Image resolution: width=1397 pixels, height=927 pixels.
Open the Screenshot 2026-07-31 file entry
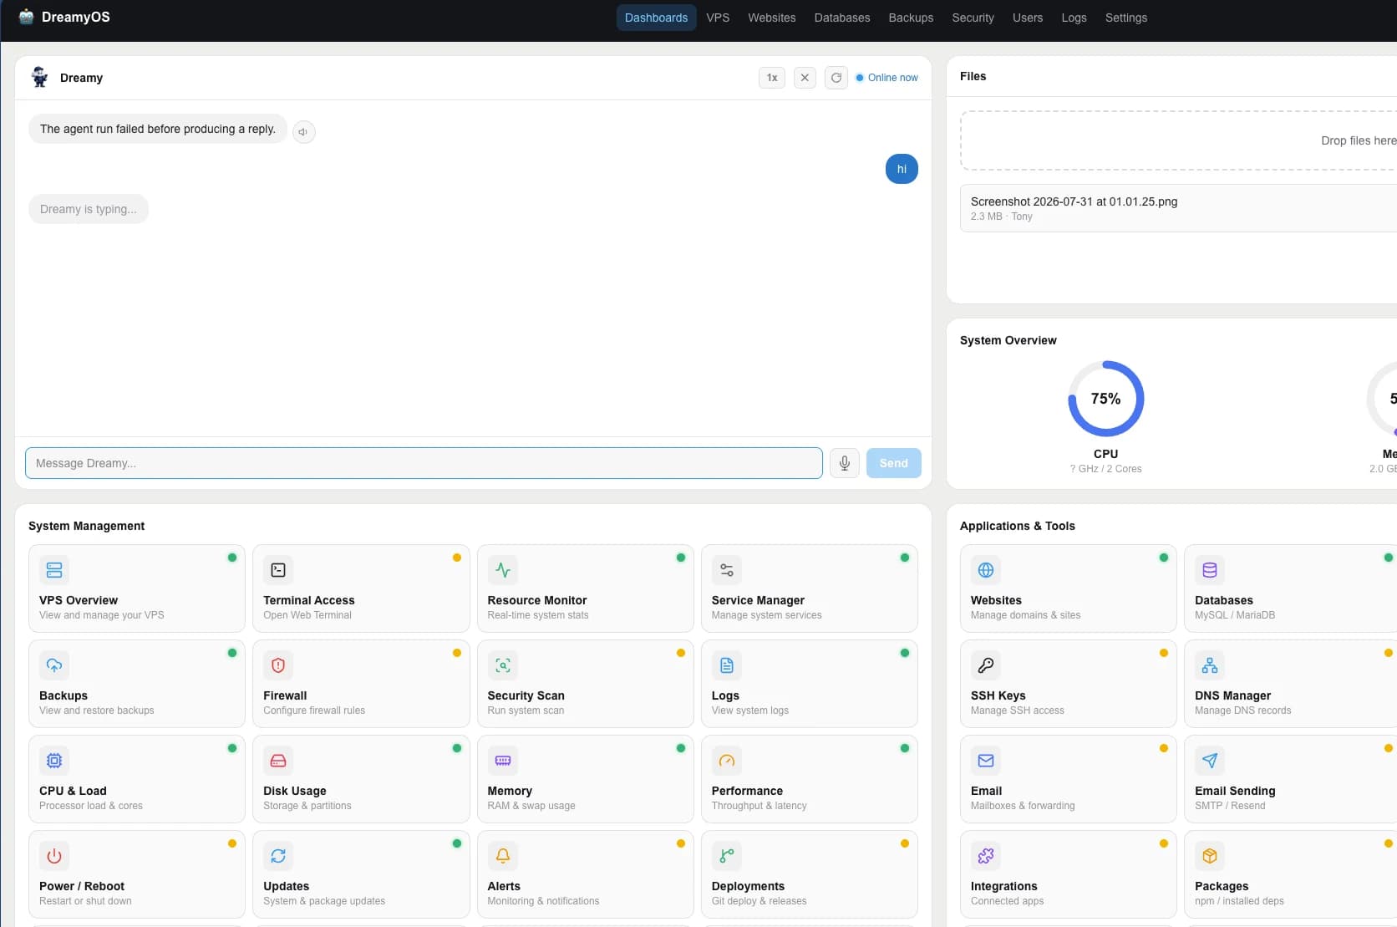tap(1178, 208)
